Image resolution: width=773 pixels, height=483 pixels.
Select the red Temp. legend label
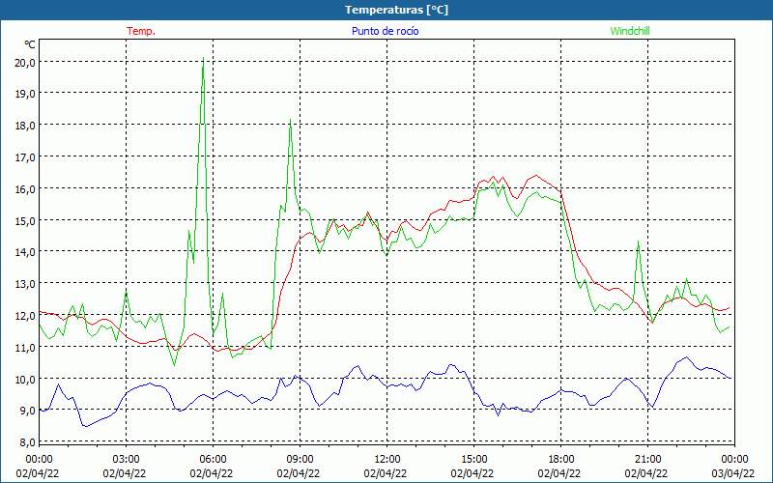point(141,31)
